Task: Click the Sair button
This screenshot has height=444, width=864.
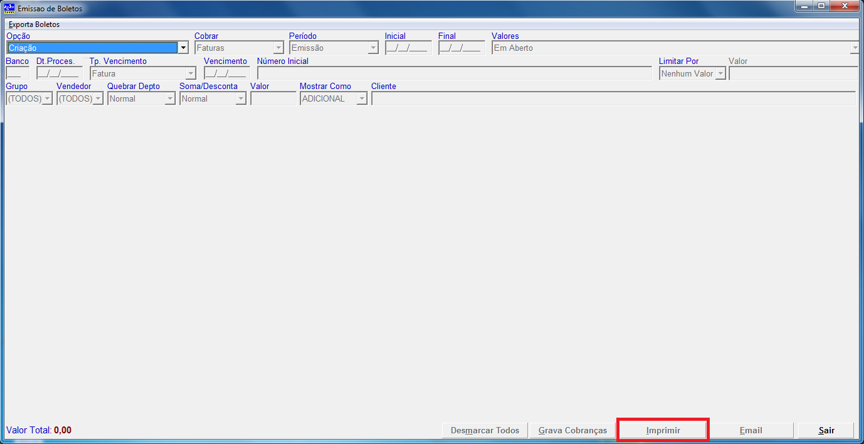Action: pyautogui.click(x=826, y=430)
